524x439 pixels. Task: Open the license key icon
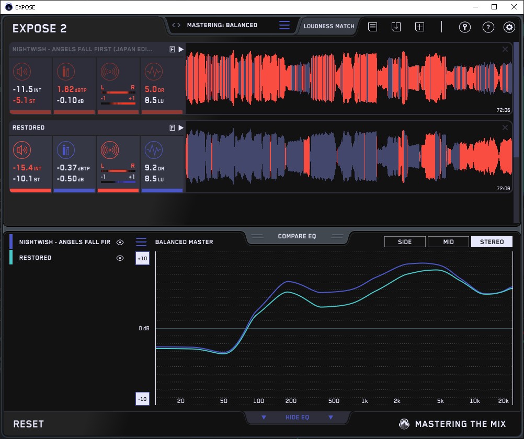(x=465, y=27)
